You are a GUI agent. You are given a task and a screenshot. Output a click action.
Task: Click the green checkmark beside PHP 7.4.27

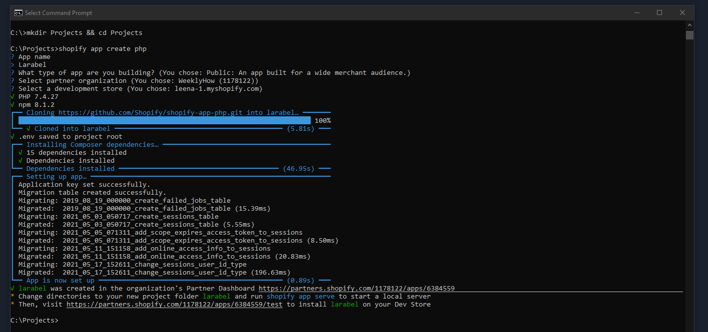pyautogui.click(x=12, y=96)
